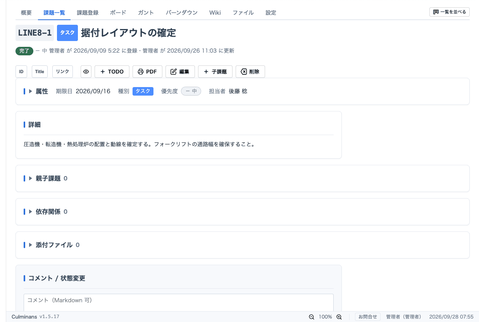Open the 概要 tab

pyautogui.click(x=26, y=13)
